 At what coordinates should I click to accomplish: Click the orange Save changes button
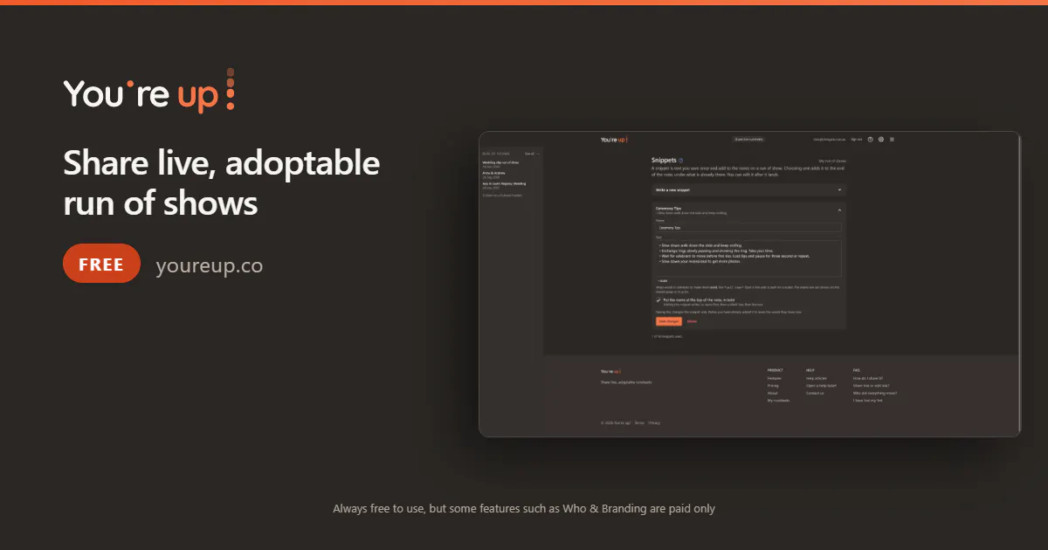tap(668, 321)
